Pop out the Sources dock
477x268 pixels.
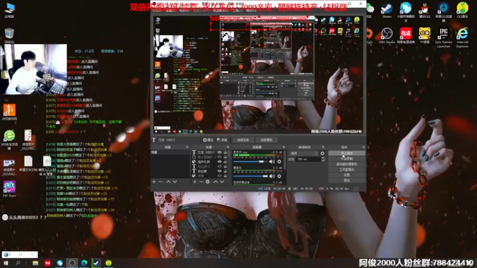pyautogui.click(x=228, y=147)
